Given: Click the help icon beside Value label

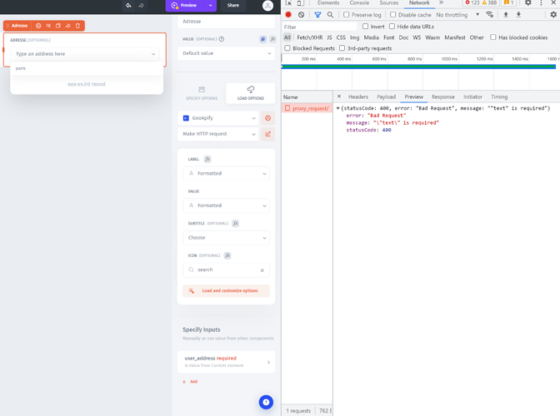Looking at the screenshot, I should (x=222, y=39).
